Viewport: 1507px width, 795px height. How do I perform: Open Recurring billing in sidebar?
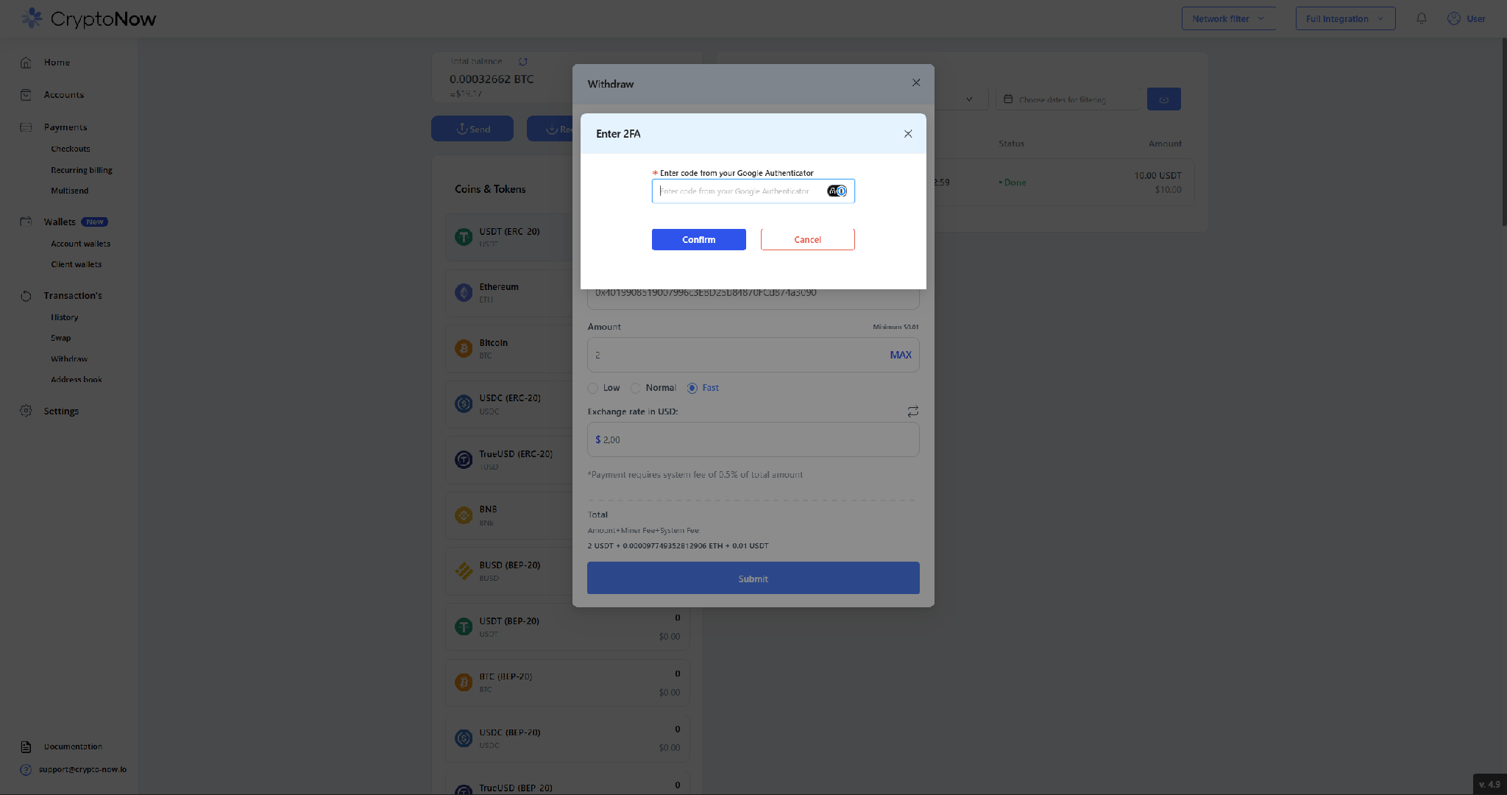click(x=81, y=170)
